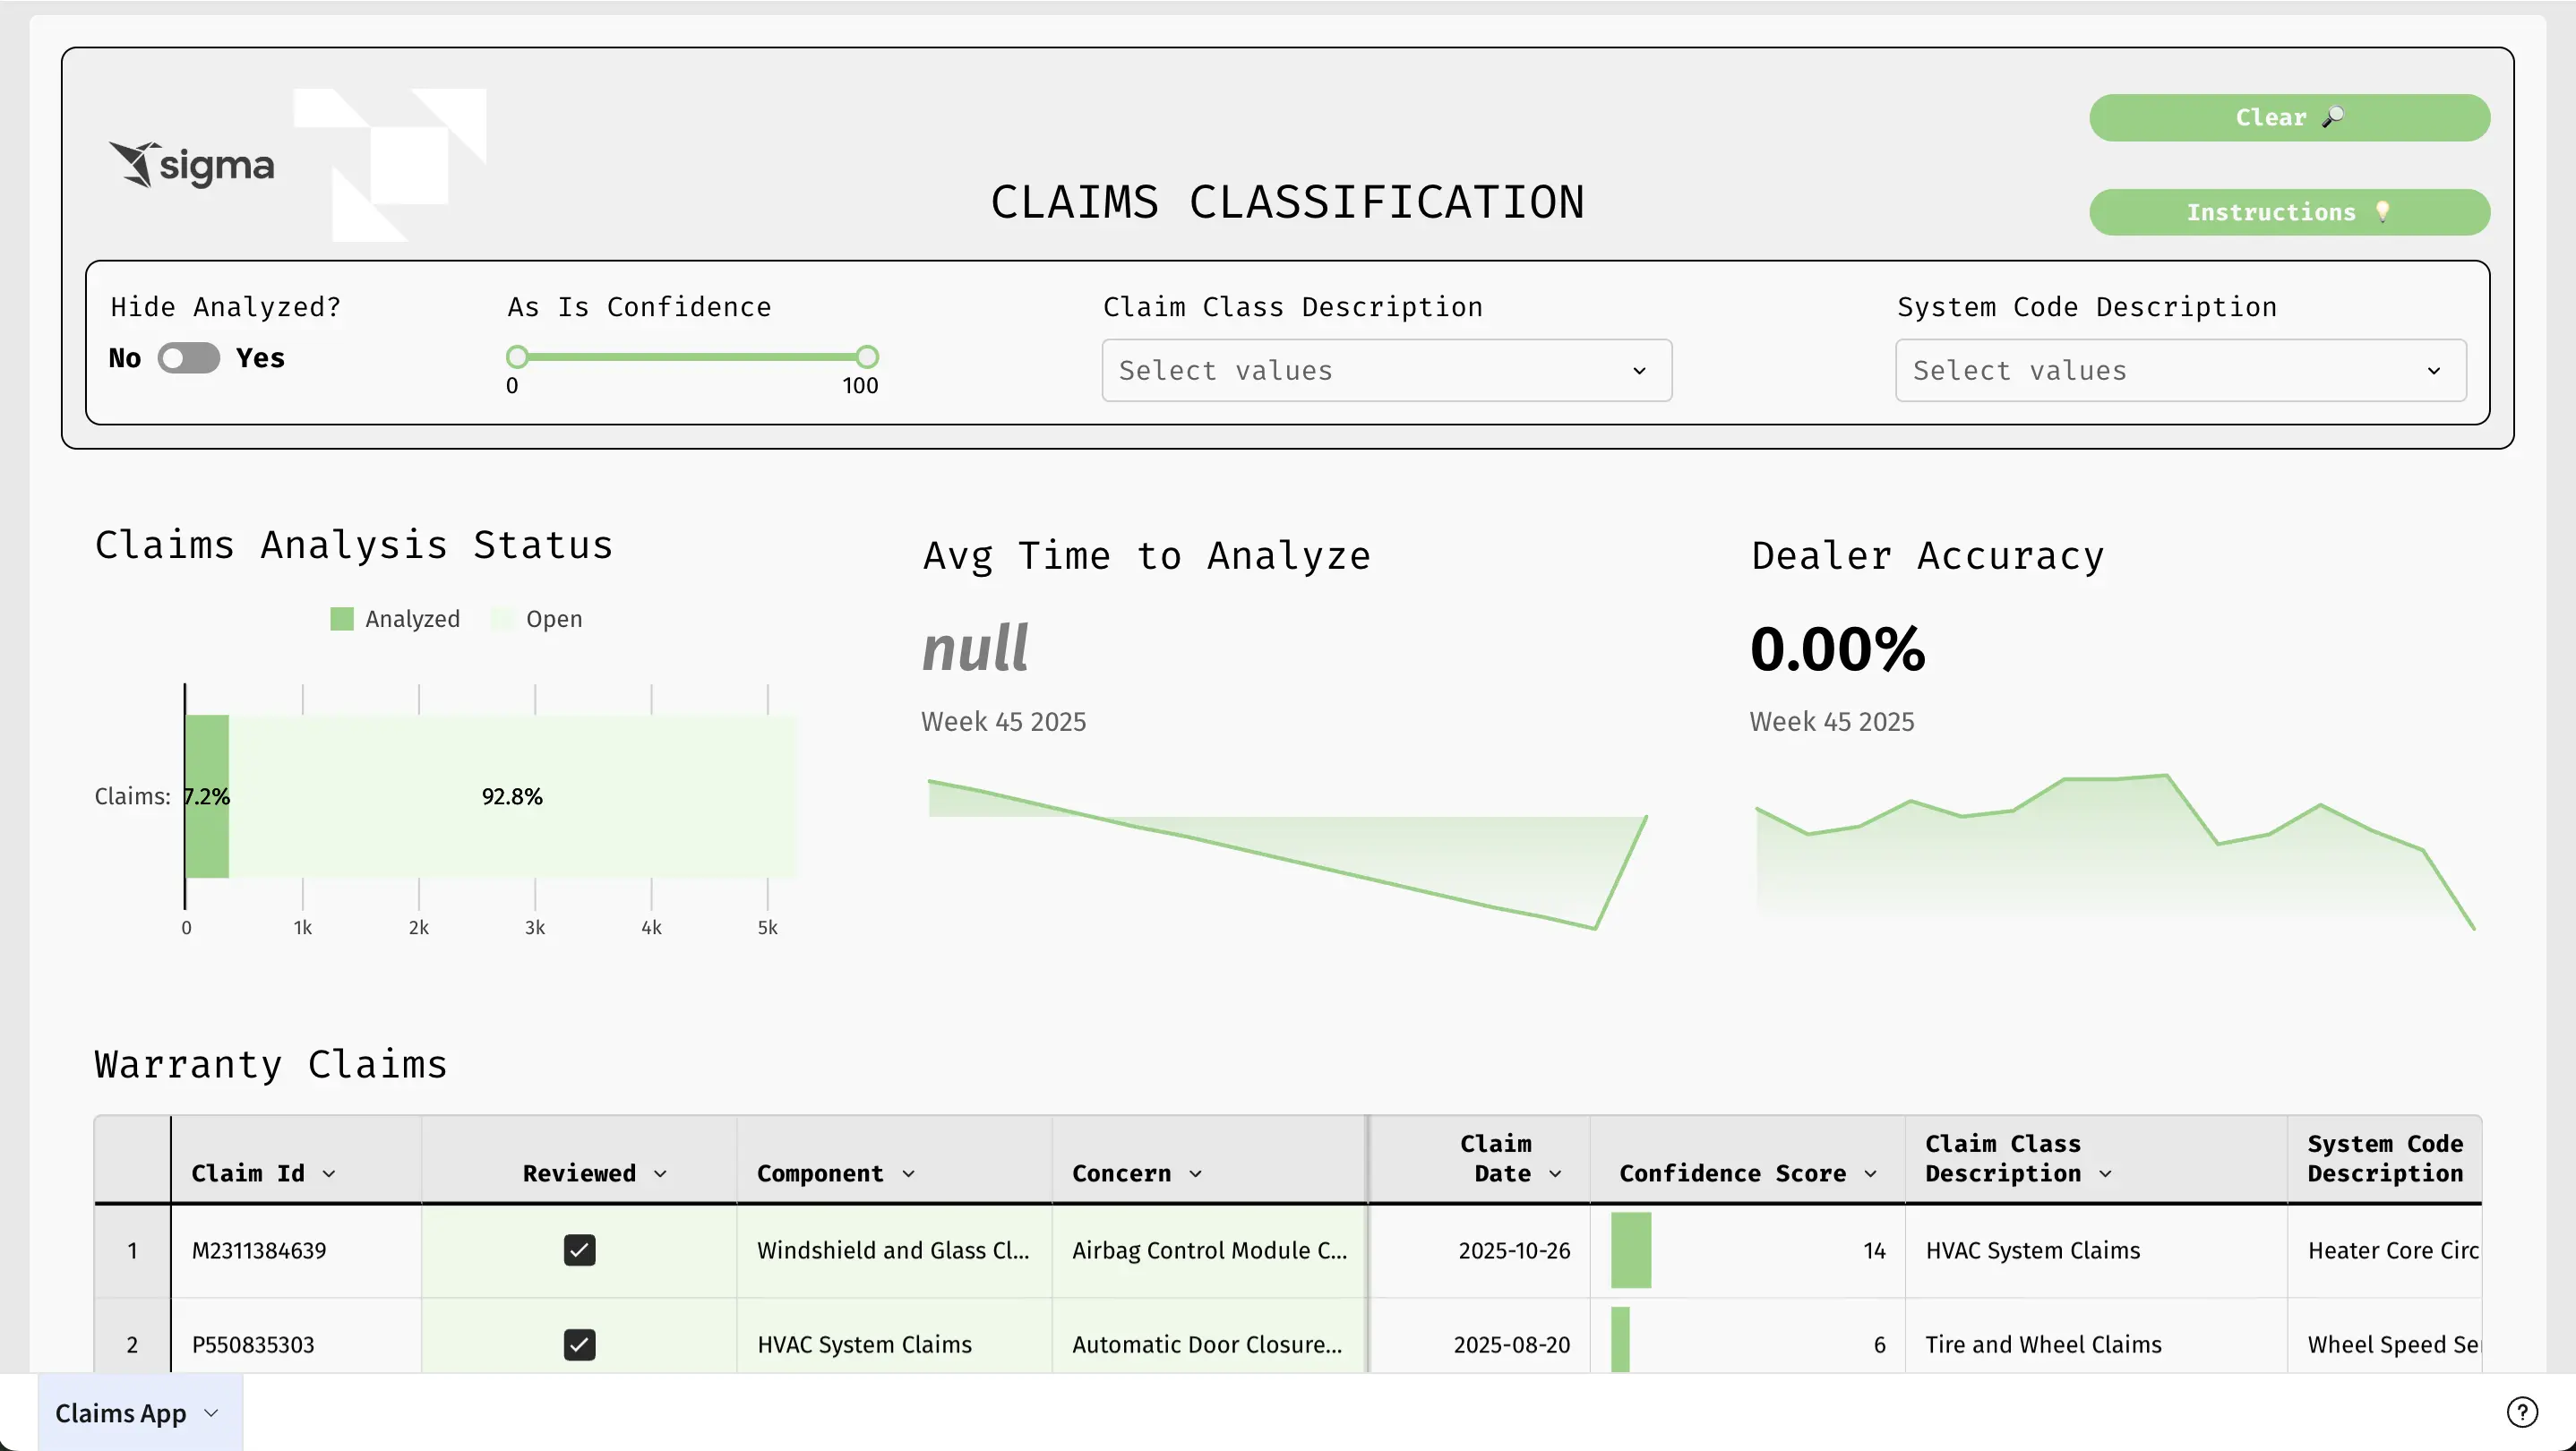Open the Claims App page tab
This screenshot has height=1451, width=2576.
pos(121,1413)
